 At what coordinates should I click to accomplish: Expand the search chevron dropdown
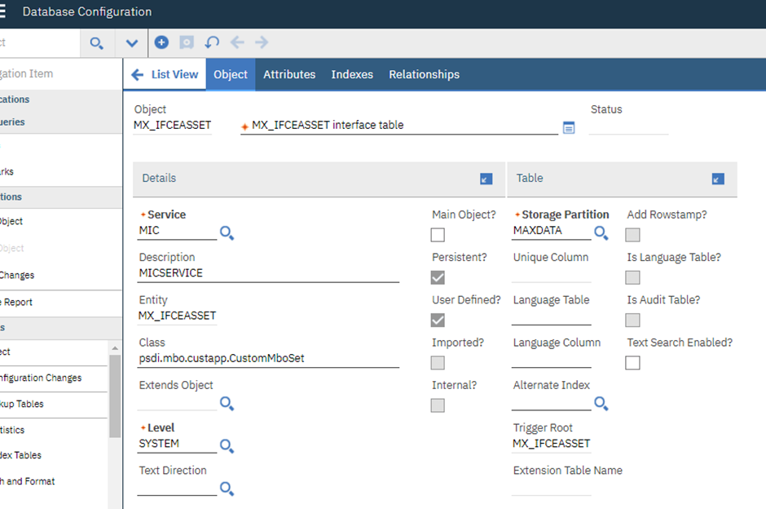tap(131, 42)
